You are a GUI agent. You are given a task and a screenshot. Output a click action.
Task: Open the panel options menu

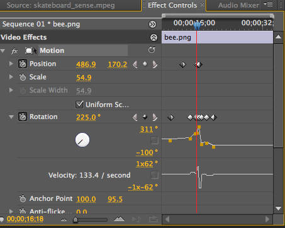268,4
